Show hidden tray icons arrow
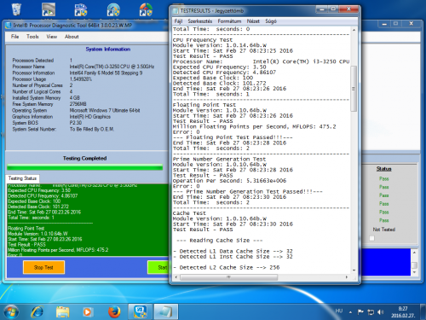This screenshot has height=320, width=426. [x=350, y=312]
